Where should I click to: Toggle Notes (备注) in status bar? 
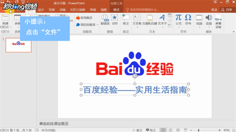[137, 130]
